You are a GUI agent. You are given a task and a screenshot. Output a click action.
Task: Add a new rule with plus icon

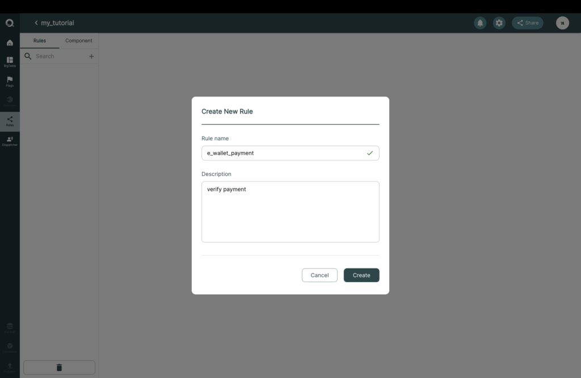(91, 56)
